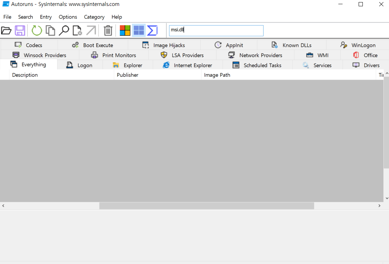Switch to the WinLogon tab
Viewport: 389px width, 264px height.
[358, 45]
